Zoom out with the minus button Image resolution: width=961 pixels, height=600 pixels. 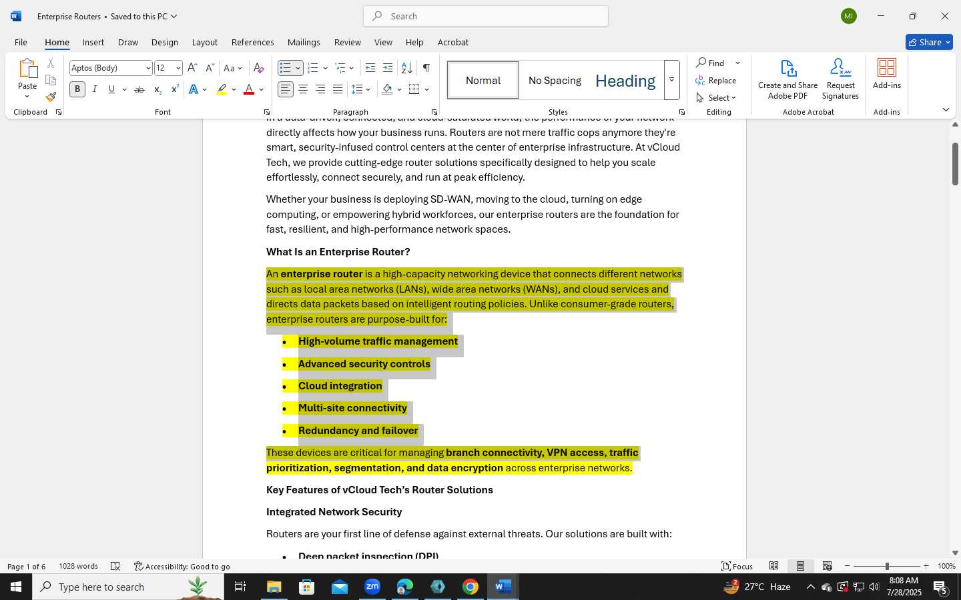click(848, 566)
